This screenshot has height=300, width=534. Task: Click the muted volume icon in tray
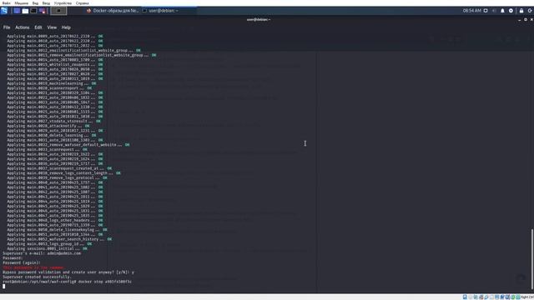tap(494, 11)
